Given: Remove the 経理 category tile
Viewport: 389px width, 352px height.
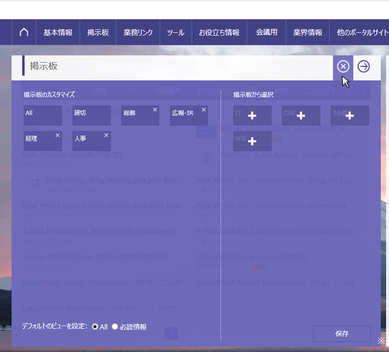Looking at the screenshot, I should (x=57, y=135).
